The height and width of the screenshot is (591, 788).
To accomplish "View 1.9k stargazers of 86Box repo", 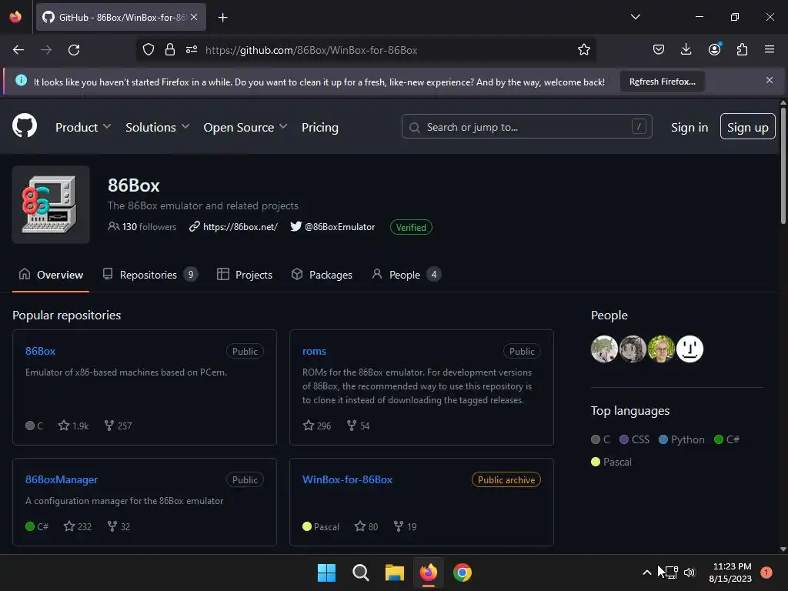I will [x=73, y=426].
